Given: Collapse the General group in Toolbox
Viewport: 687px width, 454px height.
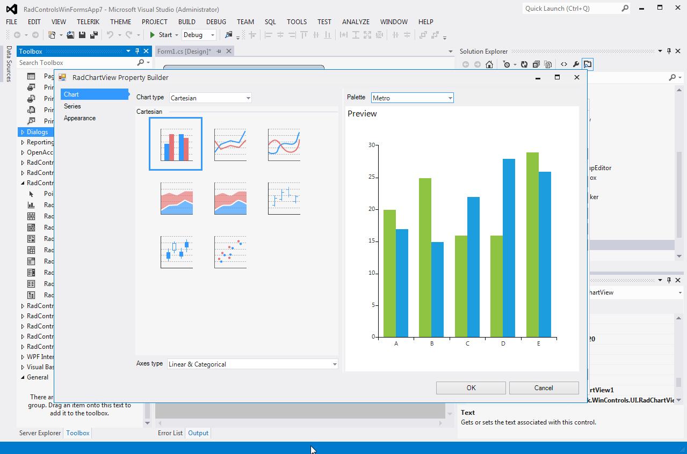Looking at the screenshot, I should coord(22,377).
